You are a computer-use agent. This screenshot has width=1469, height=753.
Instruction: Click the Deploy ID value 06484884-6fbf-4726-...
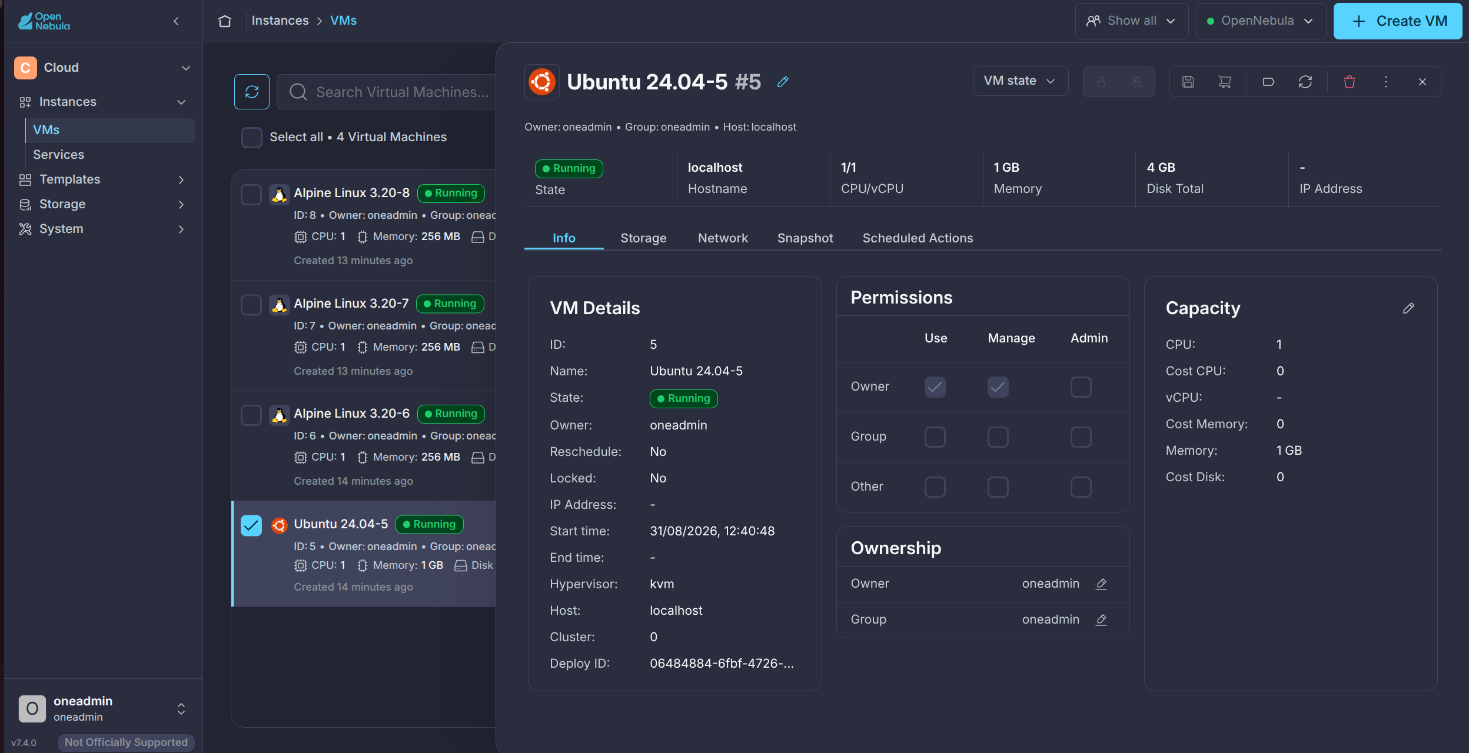(722, 664)
